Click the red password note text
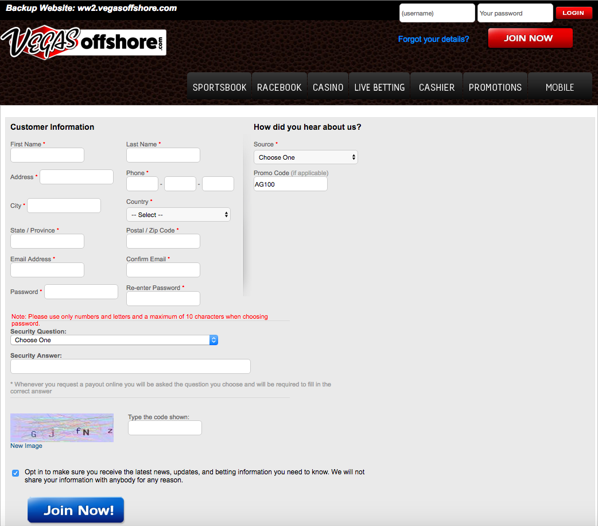 pos(139,320)
